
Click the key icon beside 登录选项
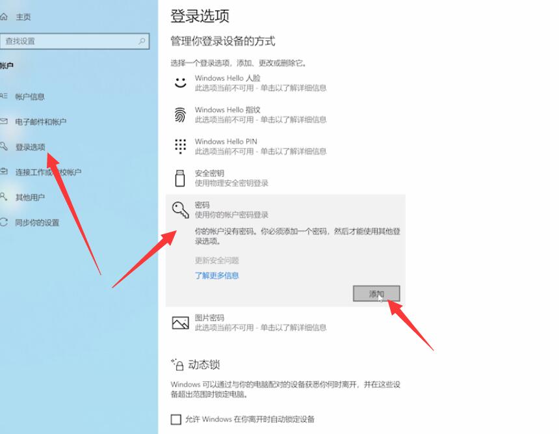pos(3,146)
